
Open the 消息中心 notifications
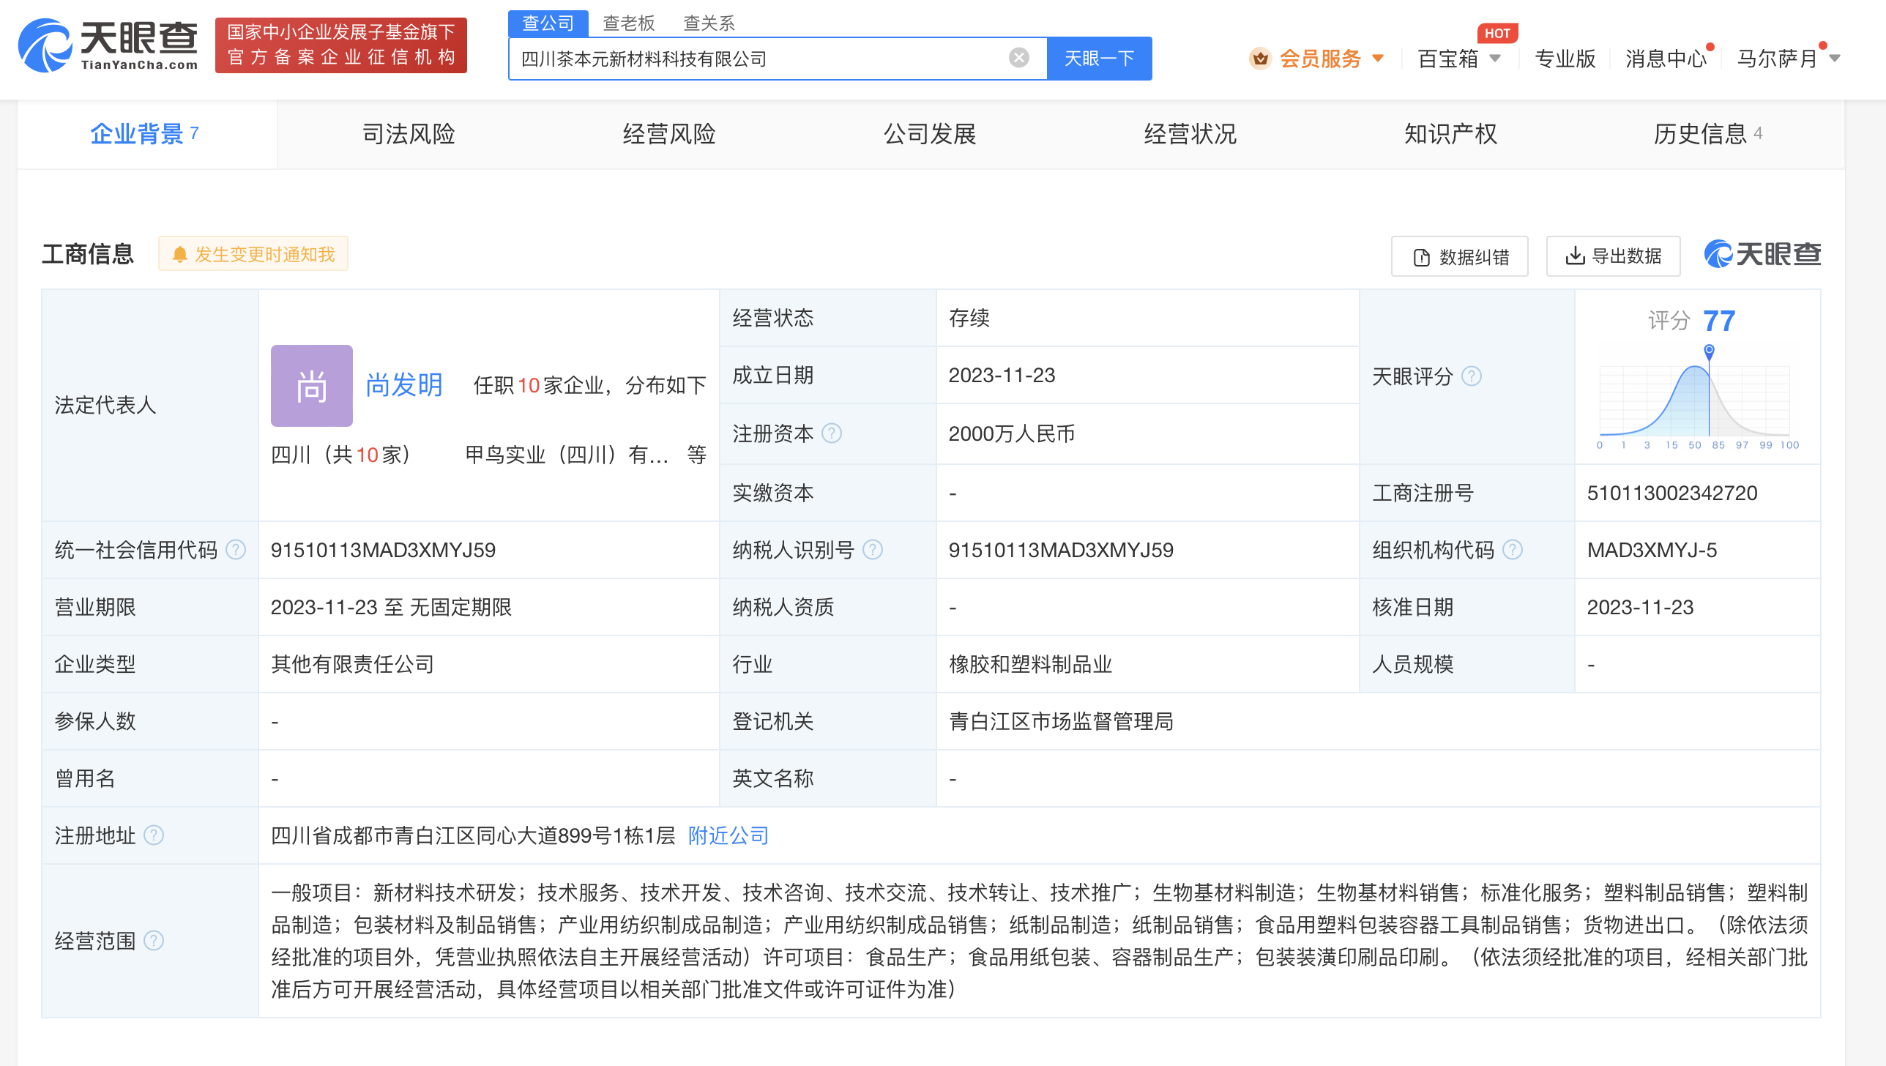[1666, 59]
